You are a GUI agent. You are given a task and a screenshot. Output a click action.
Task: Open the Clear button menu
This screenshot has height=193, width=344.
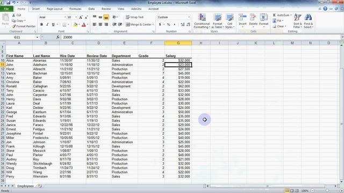coord(279,26)
